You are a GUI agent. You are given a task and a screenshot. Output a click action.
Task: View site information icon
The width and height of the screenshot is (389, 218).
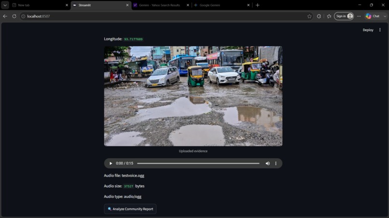(23, 16)
